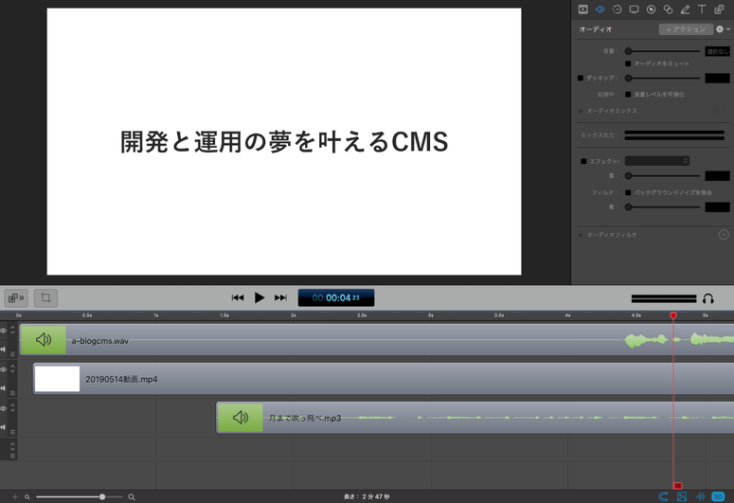This screenshot has width=734, height=503.
Task: Enable the ダッキング checkbox
Action: (x=582, y=79)
